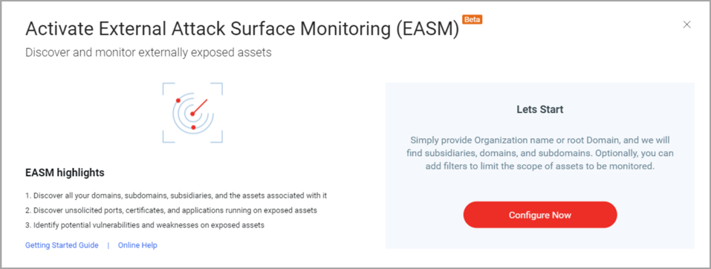Image resolution: width=711 pixels, height=269 pixels.
Task: Click highlight about identifying potential vulnerabilities
Action: point(145,225)
